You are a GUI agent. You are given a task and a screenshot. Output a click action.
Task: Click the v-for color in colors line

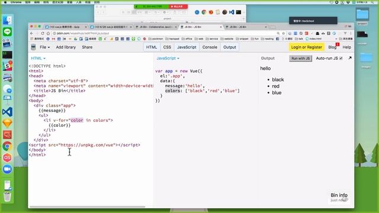[x=78, y=120]
